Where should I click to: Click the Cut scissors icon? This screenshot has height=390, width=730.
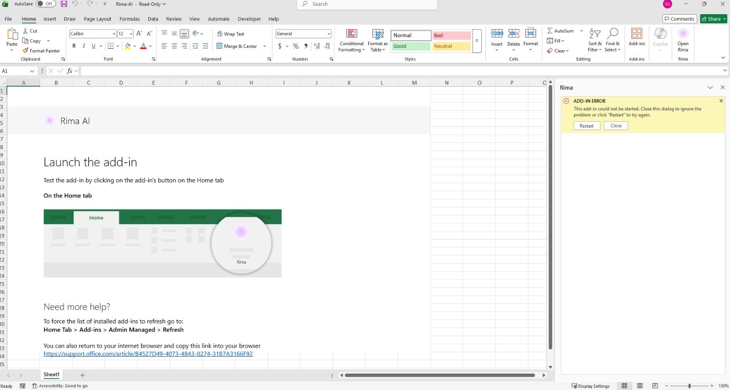(x=26, y=31)
